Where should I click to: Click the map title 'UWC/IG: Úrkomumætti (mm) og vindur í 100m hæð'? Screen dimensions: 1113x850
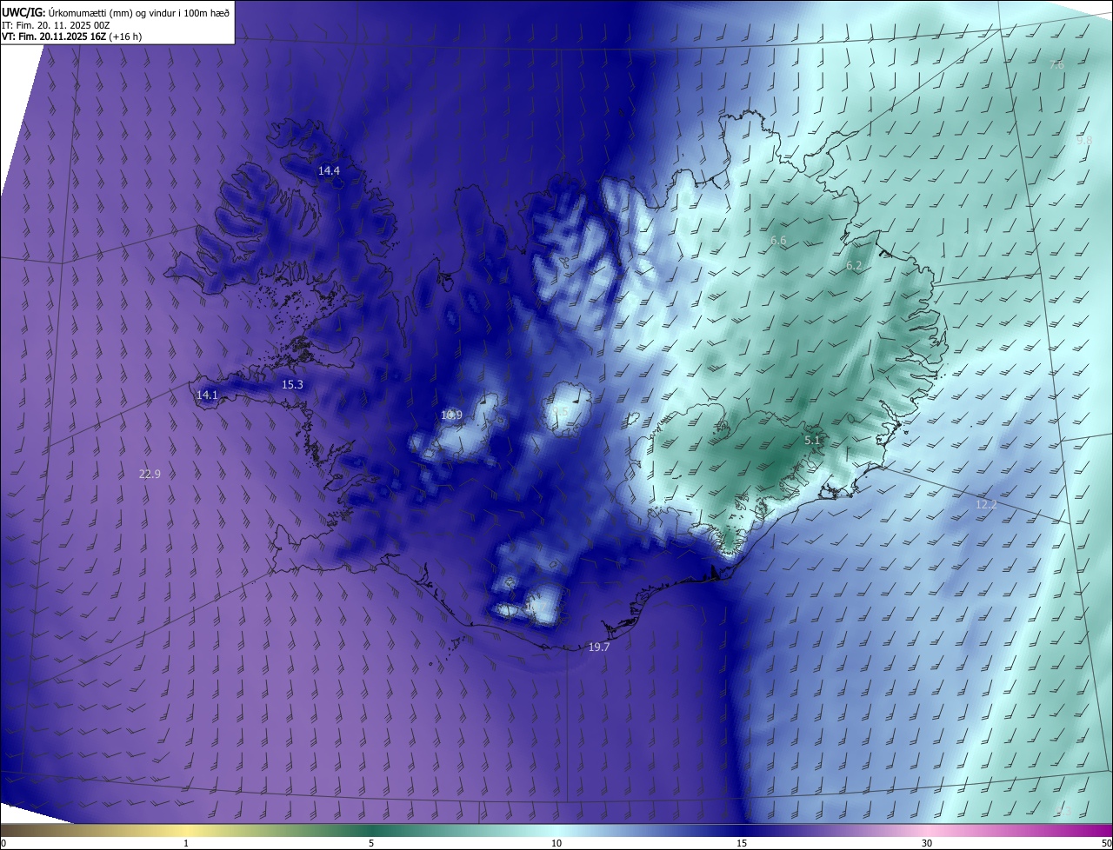116,11
